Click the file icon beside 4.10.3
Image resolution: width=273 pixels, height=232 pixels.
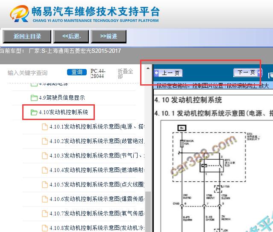coord(45,156)
